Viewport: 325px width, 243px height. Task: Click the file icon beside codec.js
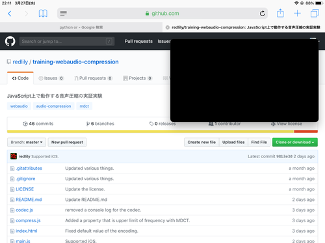(12, 210)
